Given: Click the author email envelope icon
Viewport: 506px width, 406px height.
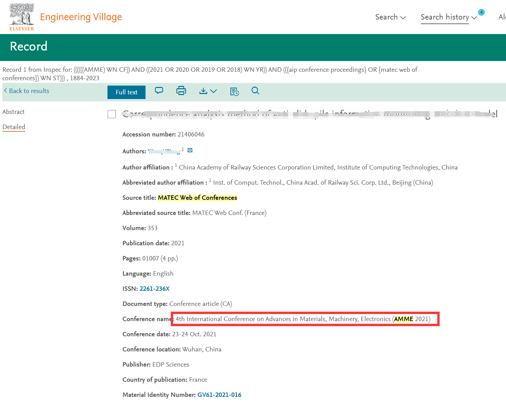Looking at the screenshot, I should click(190, 150).
